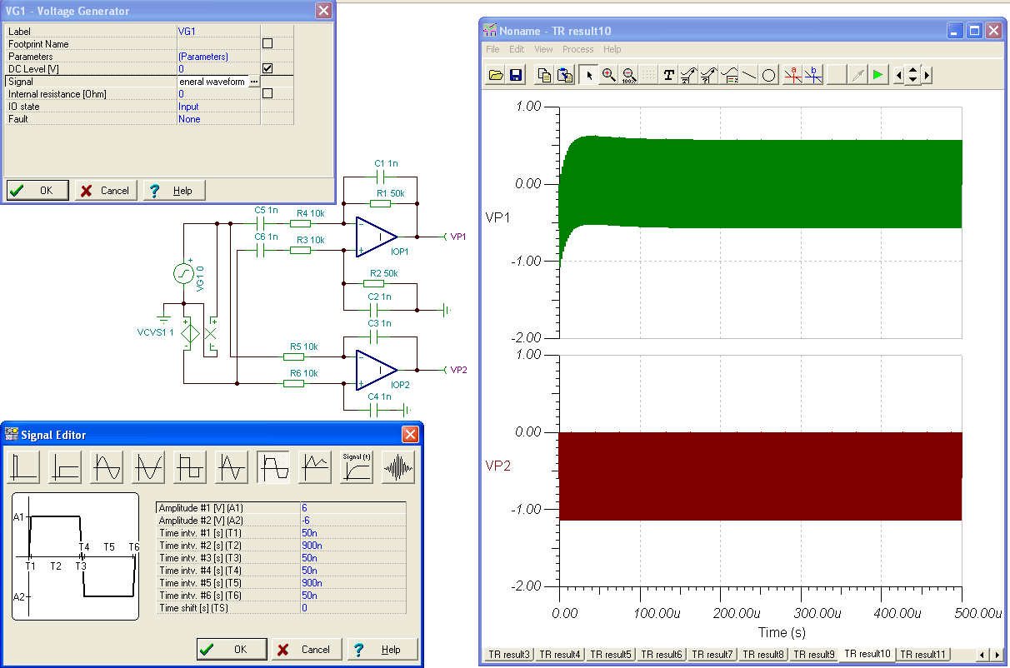The height and width of the screenshot is (668, 1010).
Task: Switch to TR result11 tab
Action: pos(923,655)
